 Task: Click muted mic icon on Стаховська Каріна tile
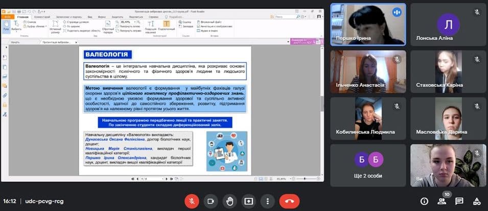pyautogui.click(x=477, y=59)
